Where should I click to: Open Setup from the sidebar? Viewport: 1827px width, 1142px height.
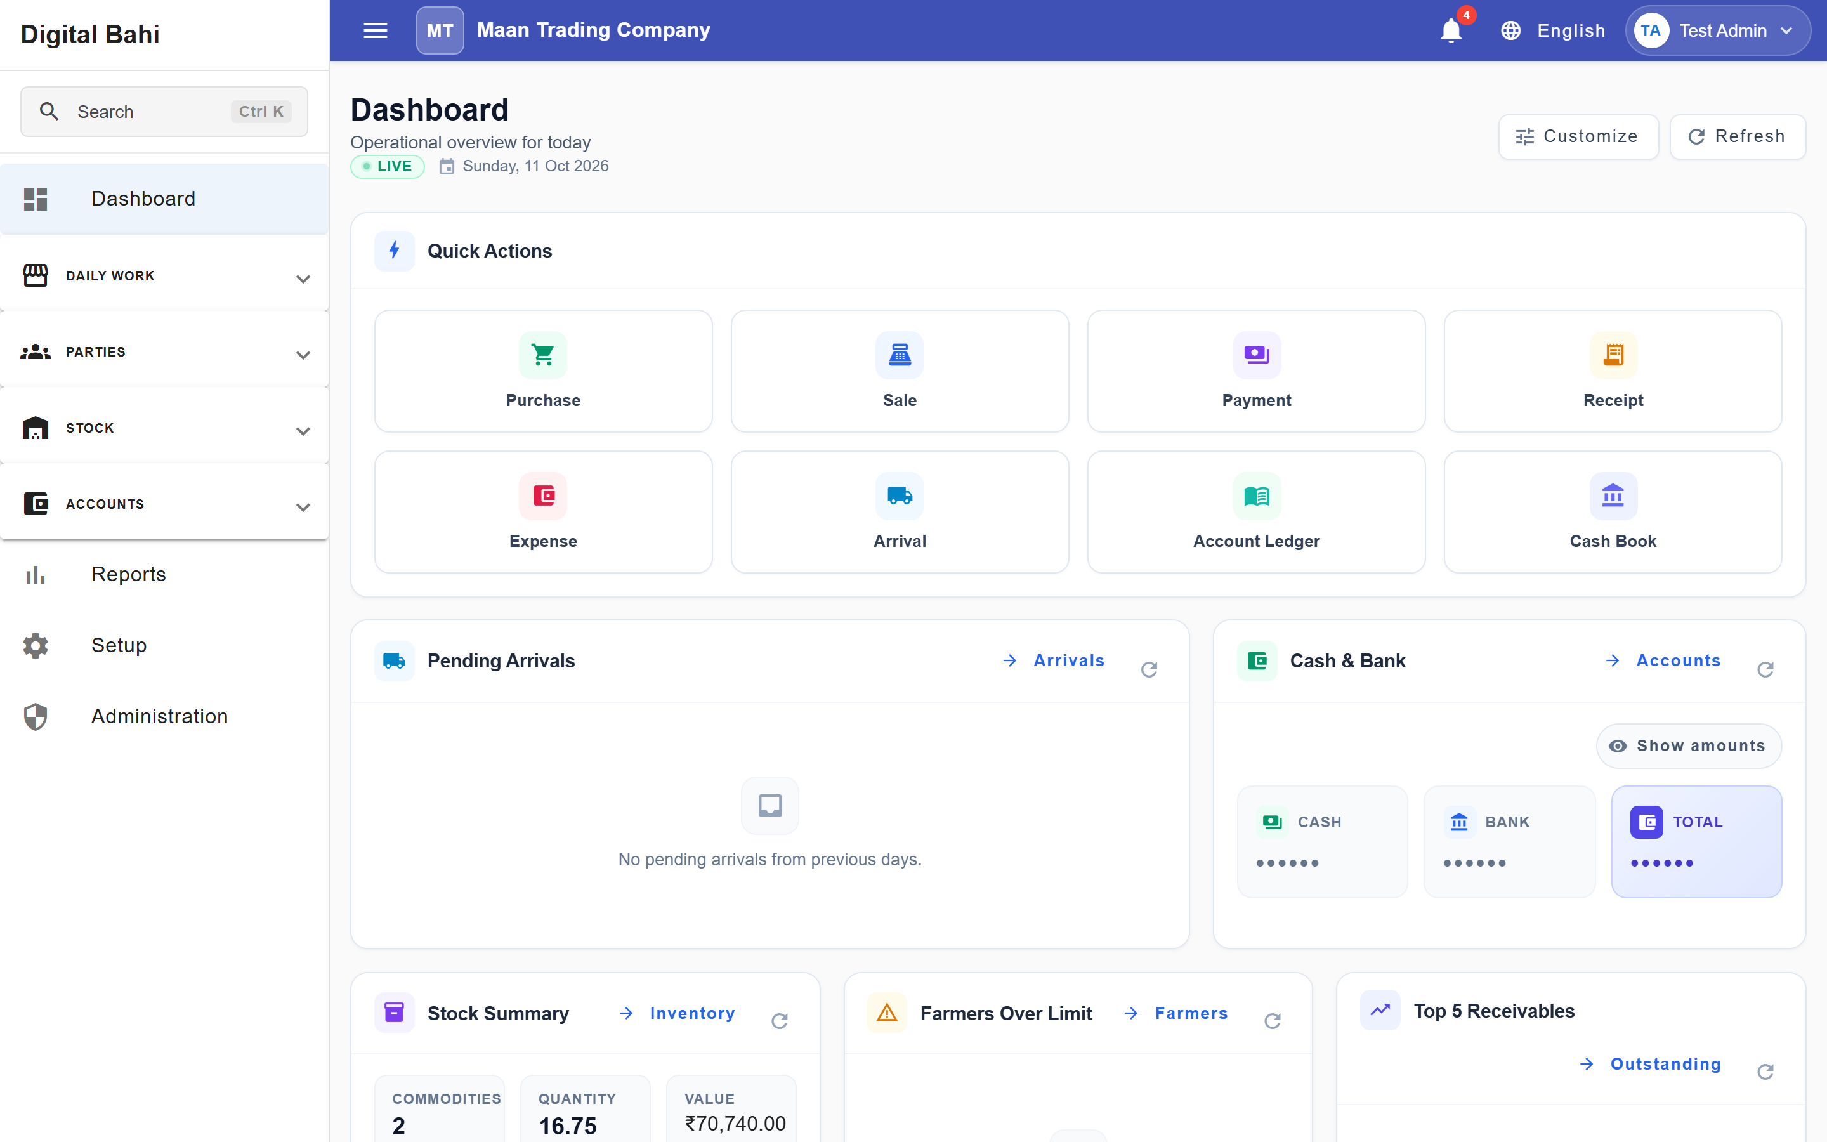[x=164, y=645]
